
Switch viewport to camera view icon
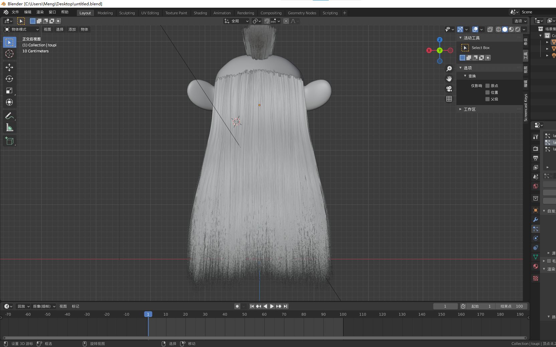pyautogui.click(x=449, y=89)
